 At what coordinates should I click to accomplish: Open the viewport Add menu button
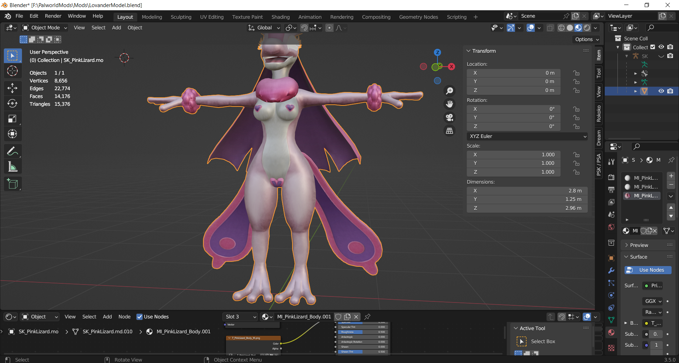point(116,28)
